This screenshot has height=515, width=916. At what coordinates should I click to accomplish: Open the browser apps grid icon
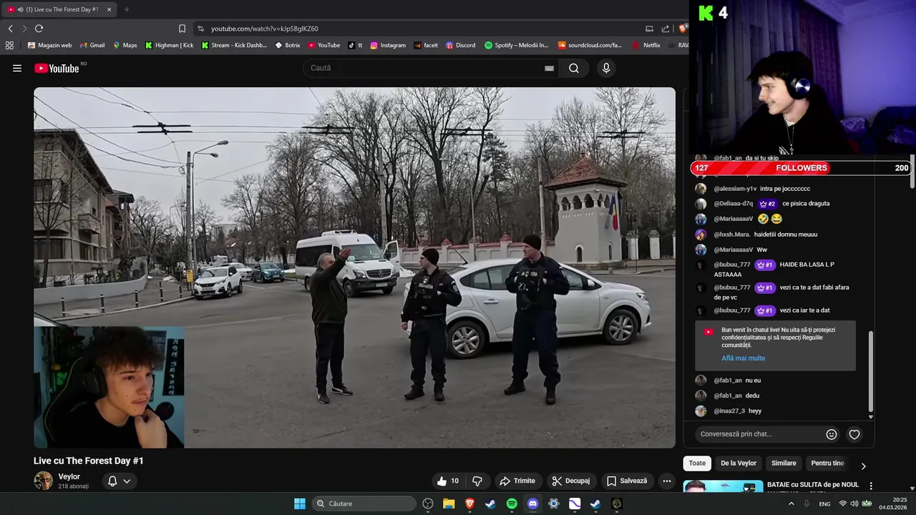(9, 45)
